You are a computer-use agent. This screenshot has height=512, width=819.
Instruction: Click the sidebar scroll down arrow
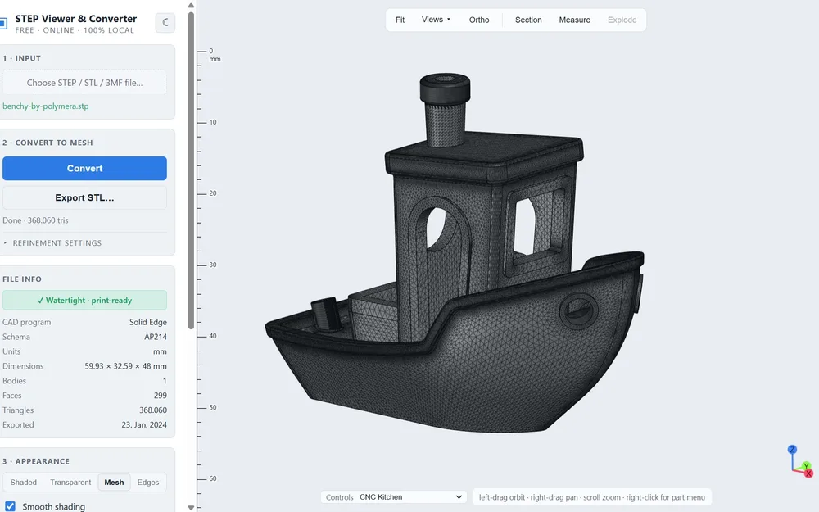(x=191, y=507)
